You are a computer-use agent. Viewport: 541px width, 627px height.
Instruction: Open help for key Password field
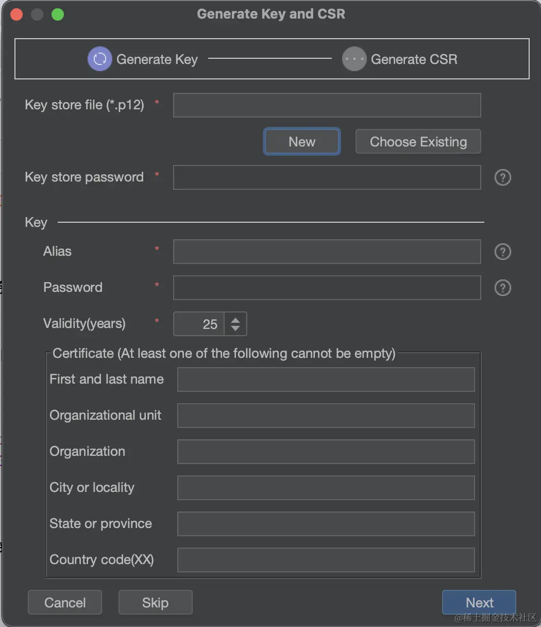[x=502, y=288]
